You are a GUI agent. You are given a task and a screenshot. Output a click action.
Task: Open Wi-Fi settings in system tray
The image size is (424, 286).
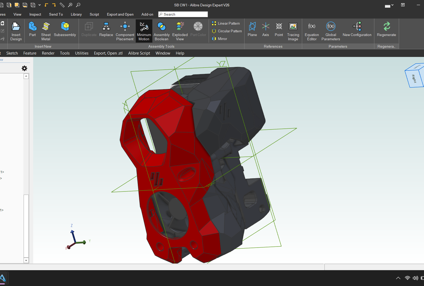click(407, 278)
